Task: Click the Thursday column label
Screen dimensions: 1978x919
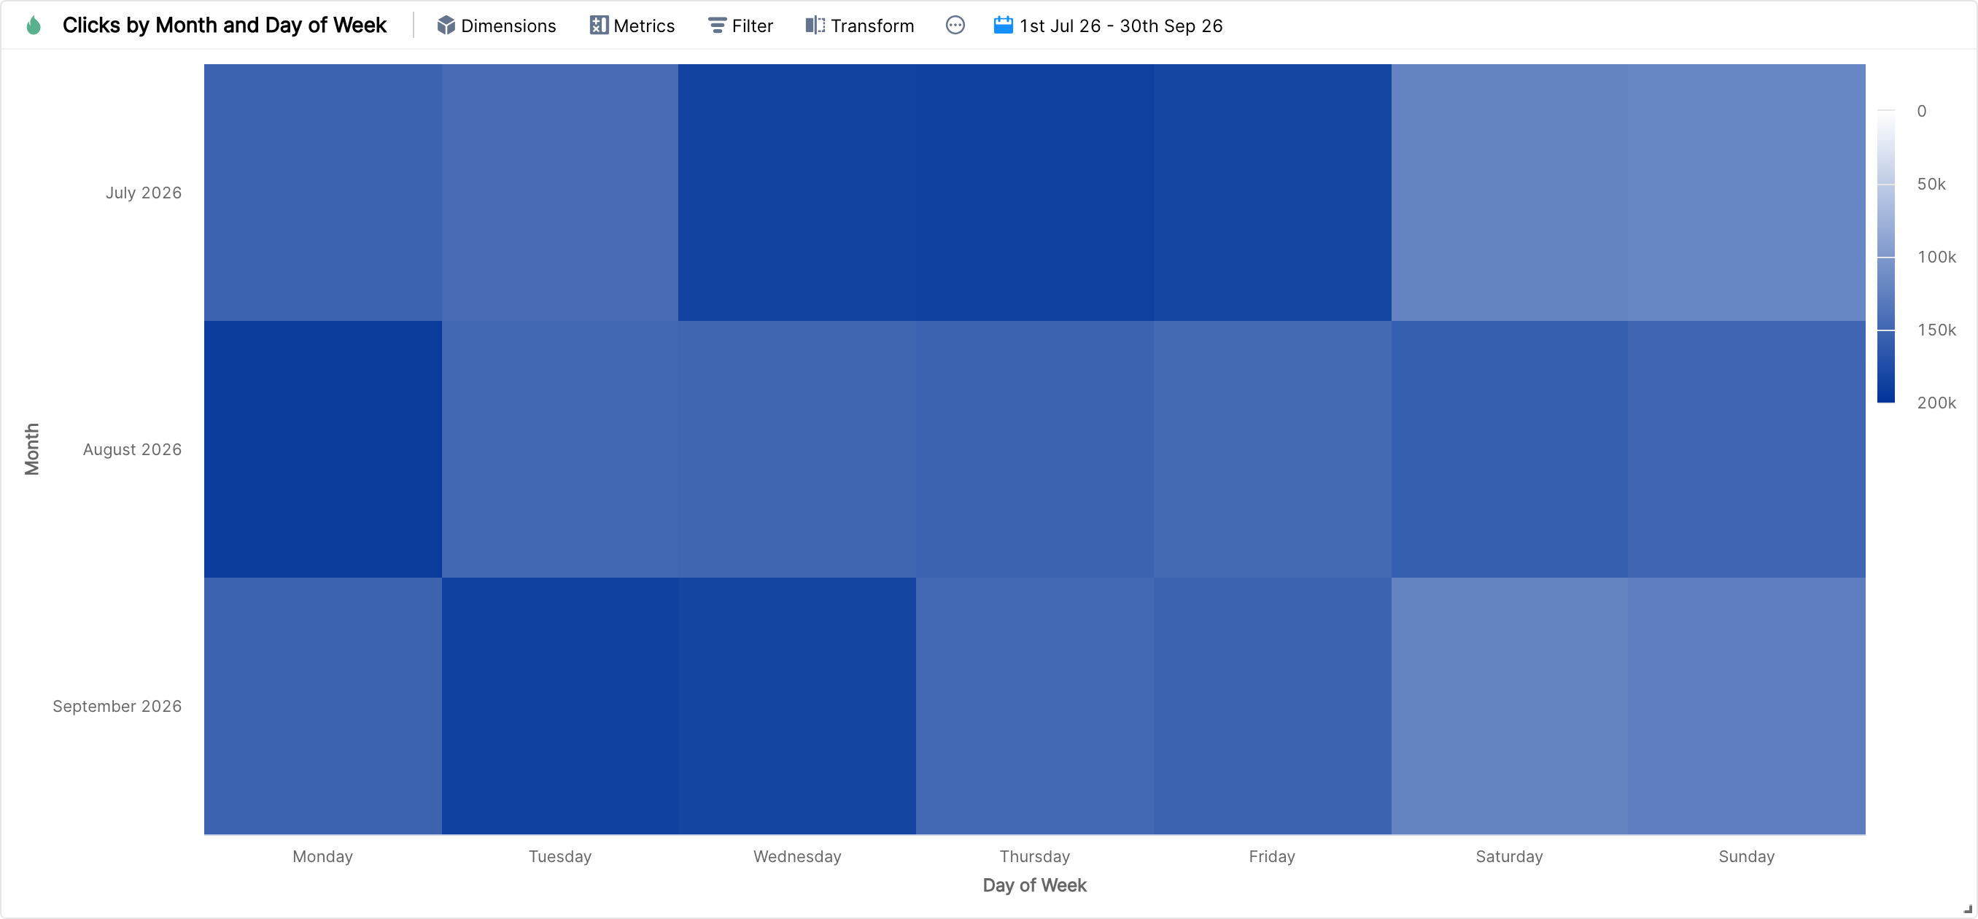Action: pyautogui.click(x=1034, y=857)
